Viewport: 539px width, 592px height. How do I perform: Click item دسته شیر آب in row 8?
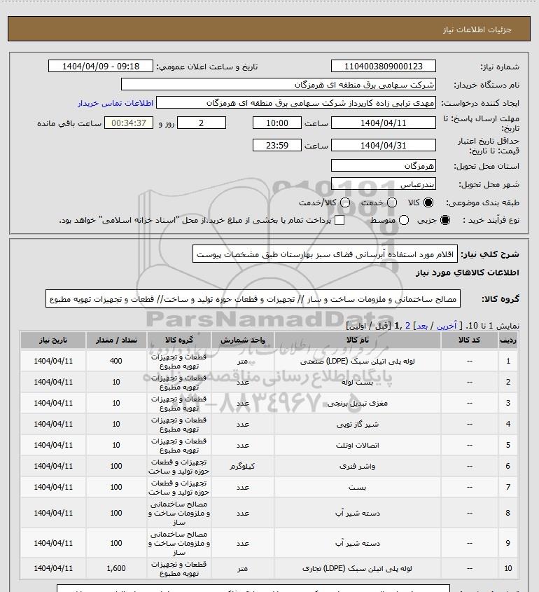358,513
